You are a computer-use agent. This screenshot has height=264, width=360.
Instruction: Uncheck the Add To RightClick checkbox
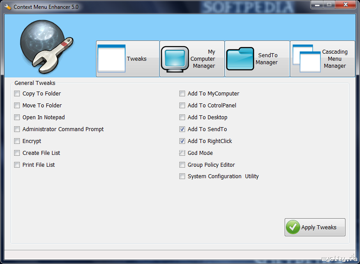182,141
